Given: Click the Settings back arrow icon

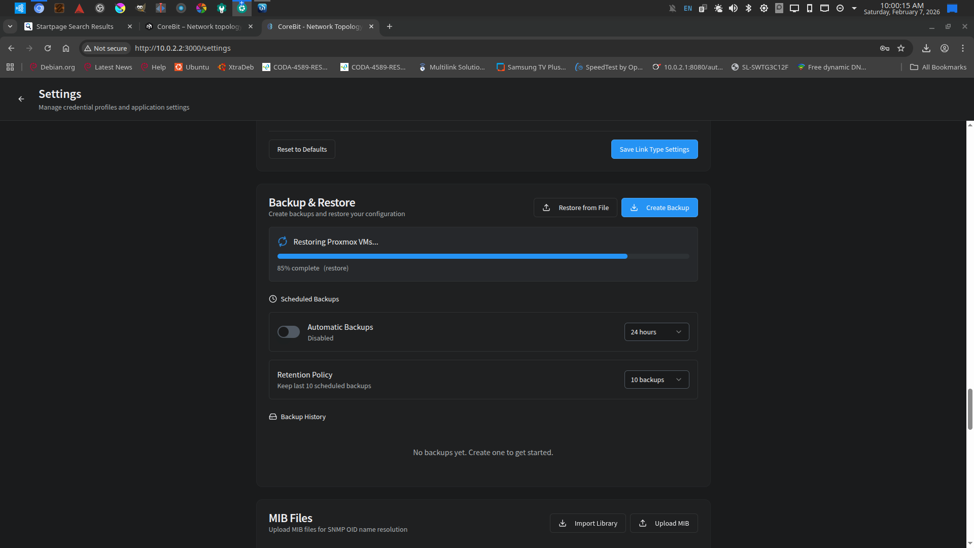Looking at the screenshot, I should (x=21, y=99).
